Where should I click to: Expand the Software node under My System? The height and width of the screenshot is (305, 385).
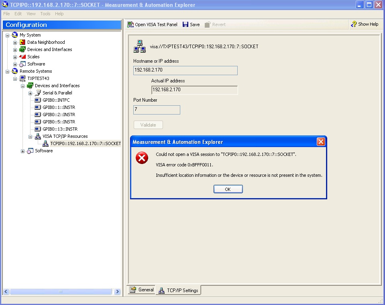tap(15, 64)
